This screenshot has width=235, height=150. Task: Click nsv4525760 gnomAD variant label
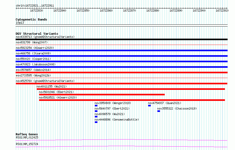coord(45,81)
